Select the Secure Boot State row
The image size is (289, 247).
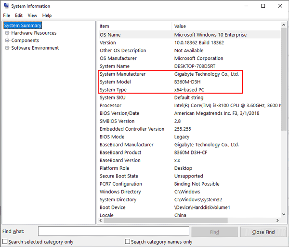189,176
